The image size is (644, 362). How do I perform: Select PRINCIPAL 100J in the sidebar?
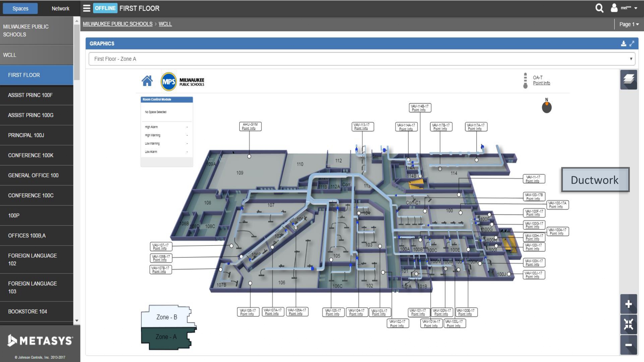(26, 135)
